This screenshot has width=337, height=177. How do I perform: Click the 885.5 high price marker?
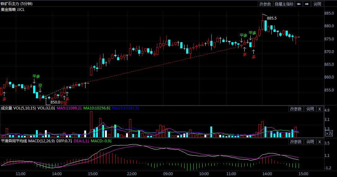[272, 18]
